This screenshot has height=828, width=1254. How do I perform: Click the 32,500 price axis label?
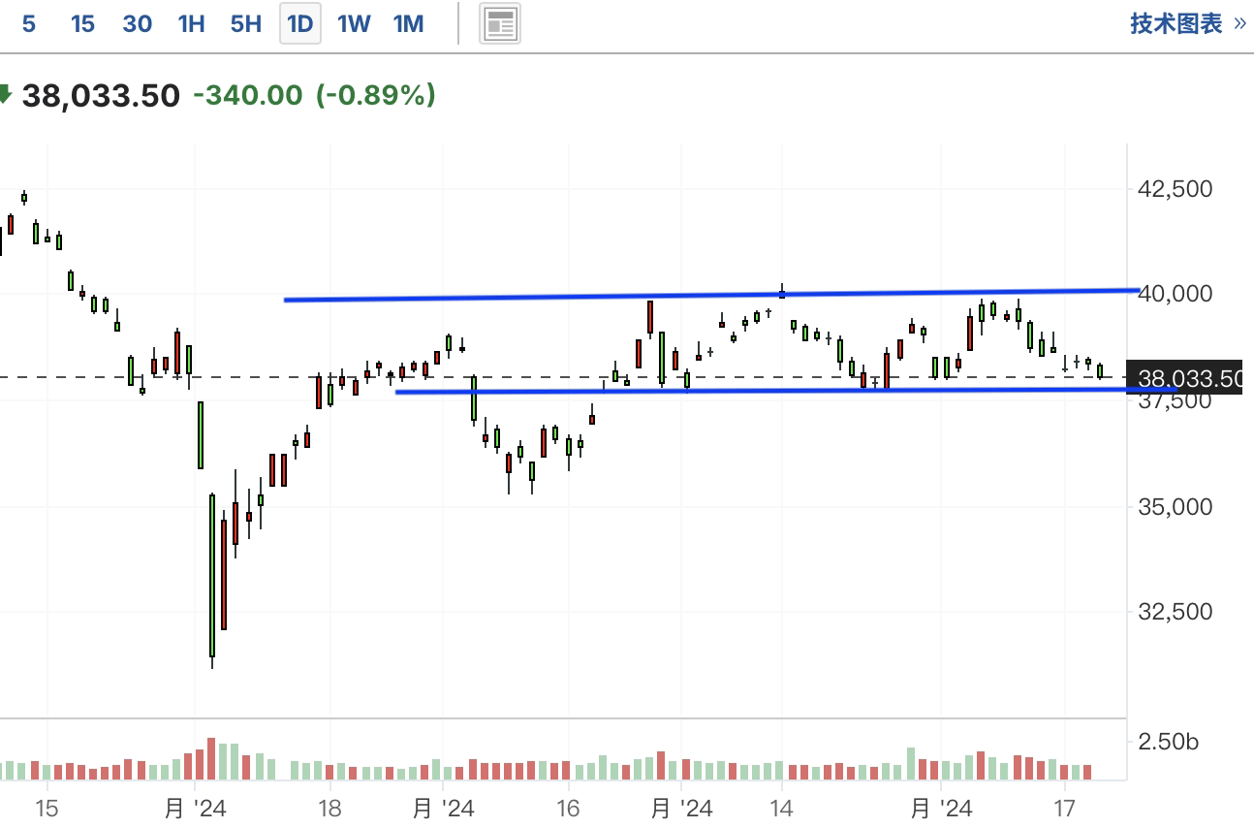[x=1174, y=612]
